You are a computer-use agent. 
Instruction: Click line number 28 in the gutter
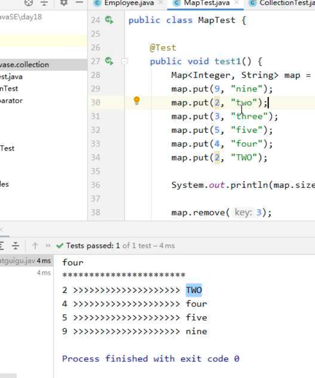96,75
